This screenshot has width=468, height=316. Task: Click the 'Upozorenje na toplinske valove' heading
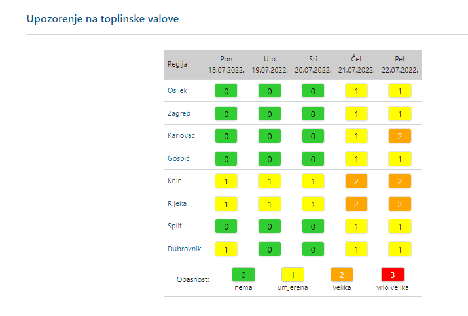pyautogui.click(x=103, y=18)
